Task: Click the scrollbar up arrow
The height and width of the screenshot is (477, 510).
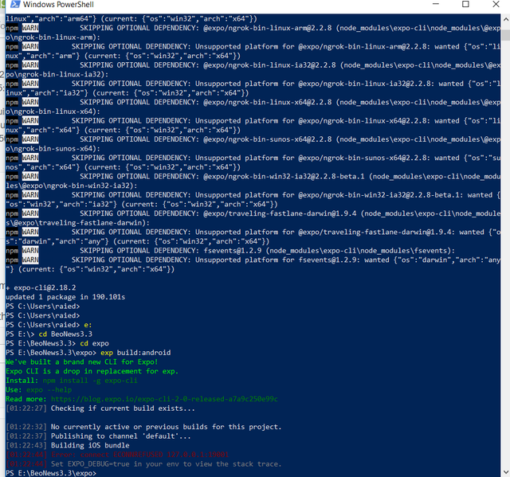Action: coord(505,19)
